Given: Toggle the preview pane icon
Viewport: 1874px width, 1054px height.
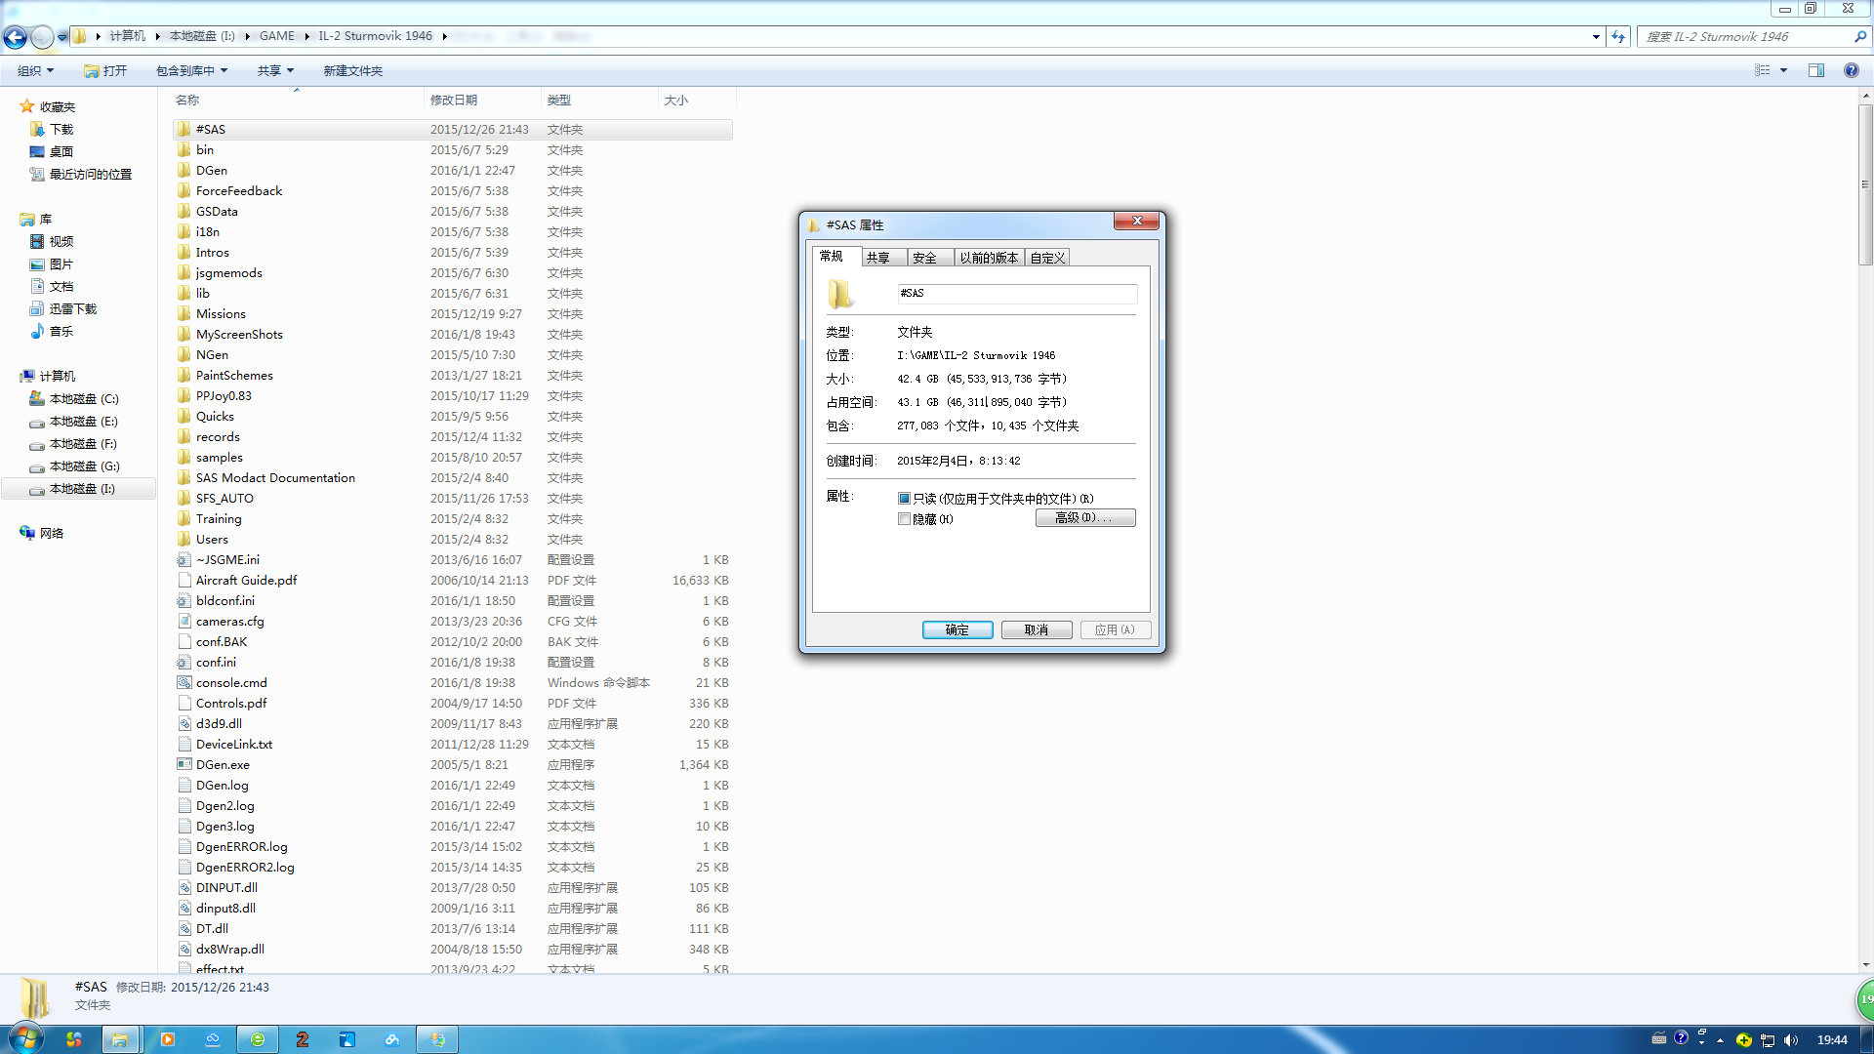Looking at the screenshot, I should pyautogui.click(x=1815, y=70).
